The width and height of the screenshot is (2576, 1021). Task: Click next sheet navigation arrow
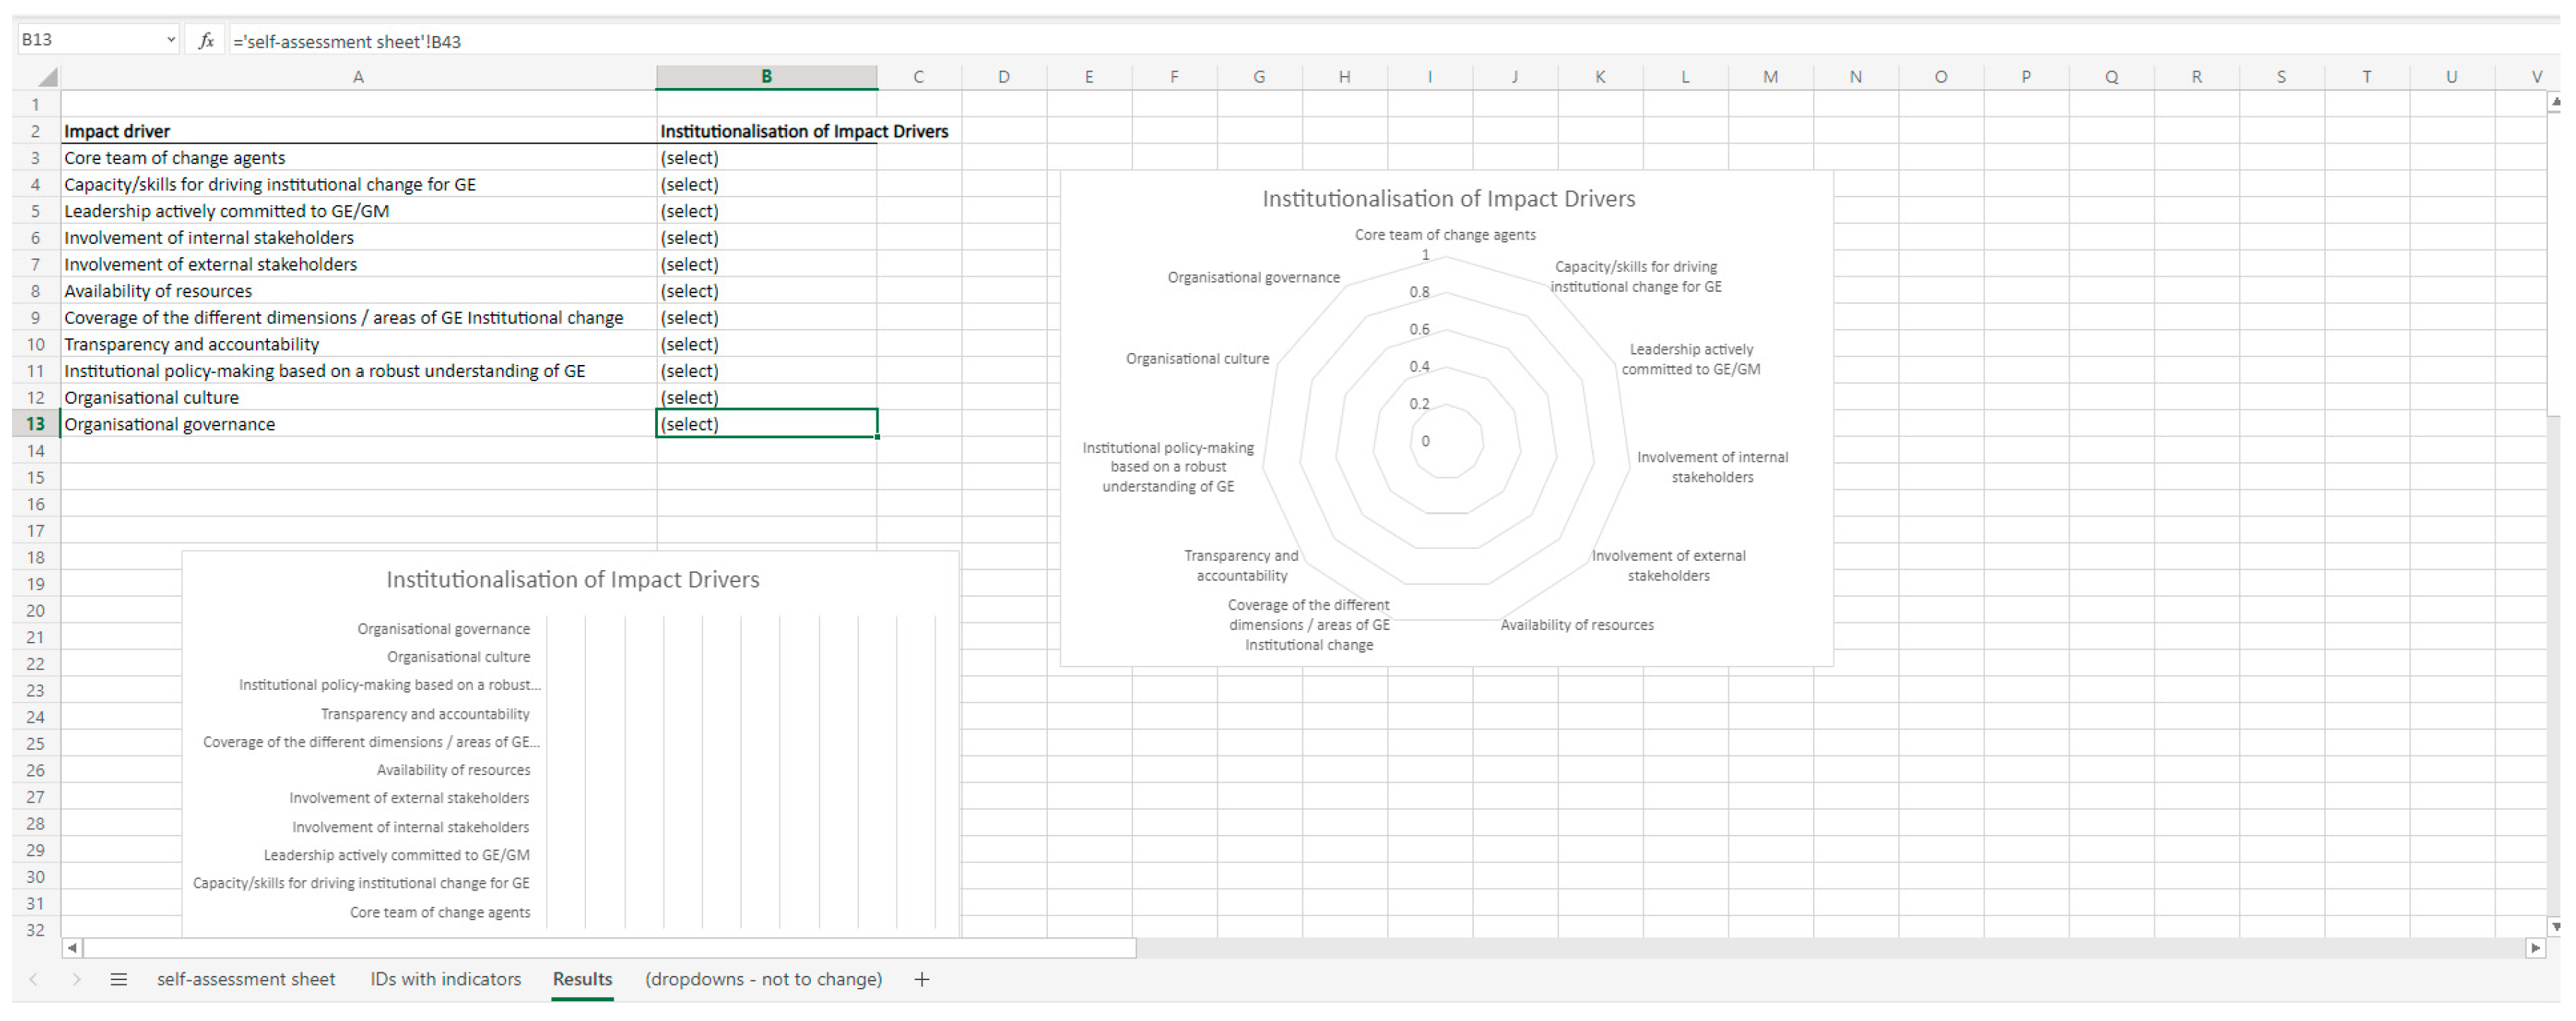[x=76, y=980]
